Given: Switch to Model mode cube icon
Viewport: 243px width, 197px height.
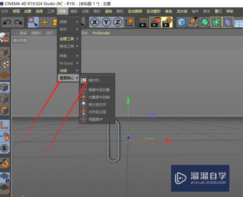Looking at the screenshot, I should [x=4, y=52].
